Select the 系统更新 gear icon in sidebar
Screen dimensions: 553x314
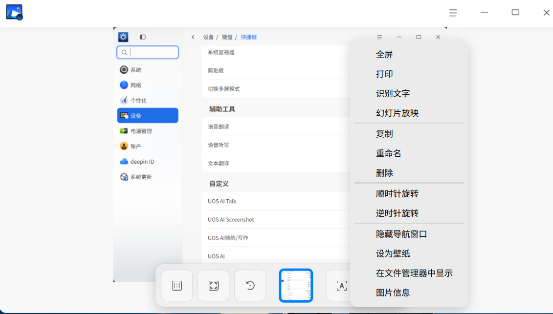(124, 177)
